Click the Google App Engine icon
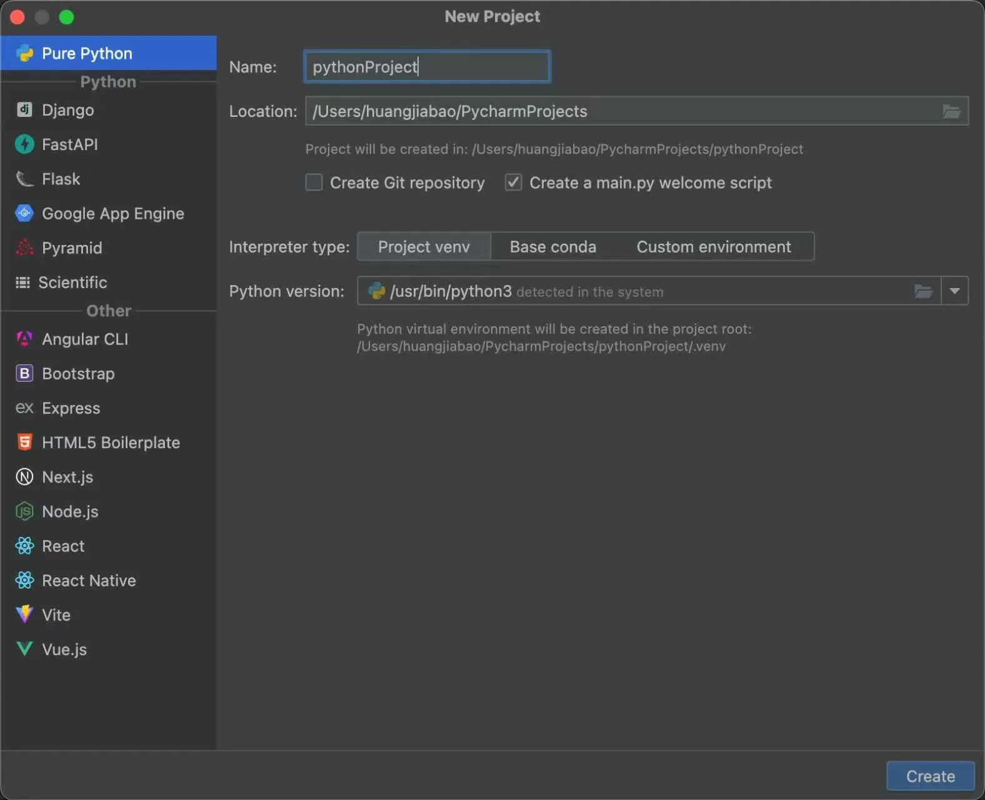Viewport: 985px width, 800px height. [24, 213]
